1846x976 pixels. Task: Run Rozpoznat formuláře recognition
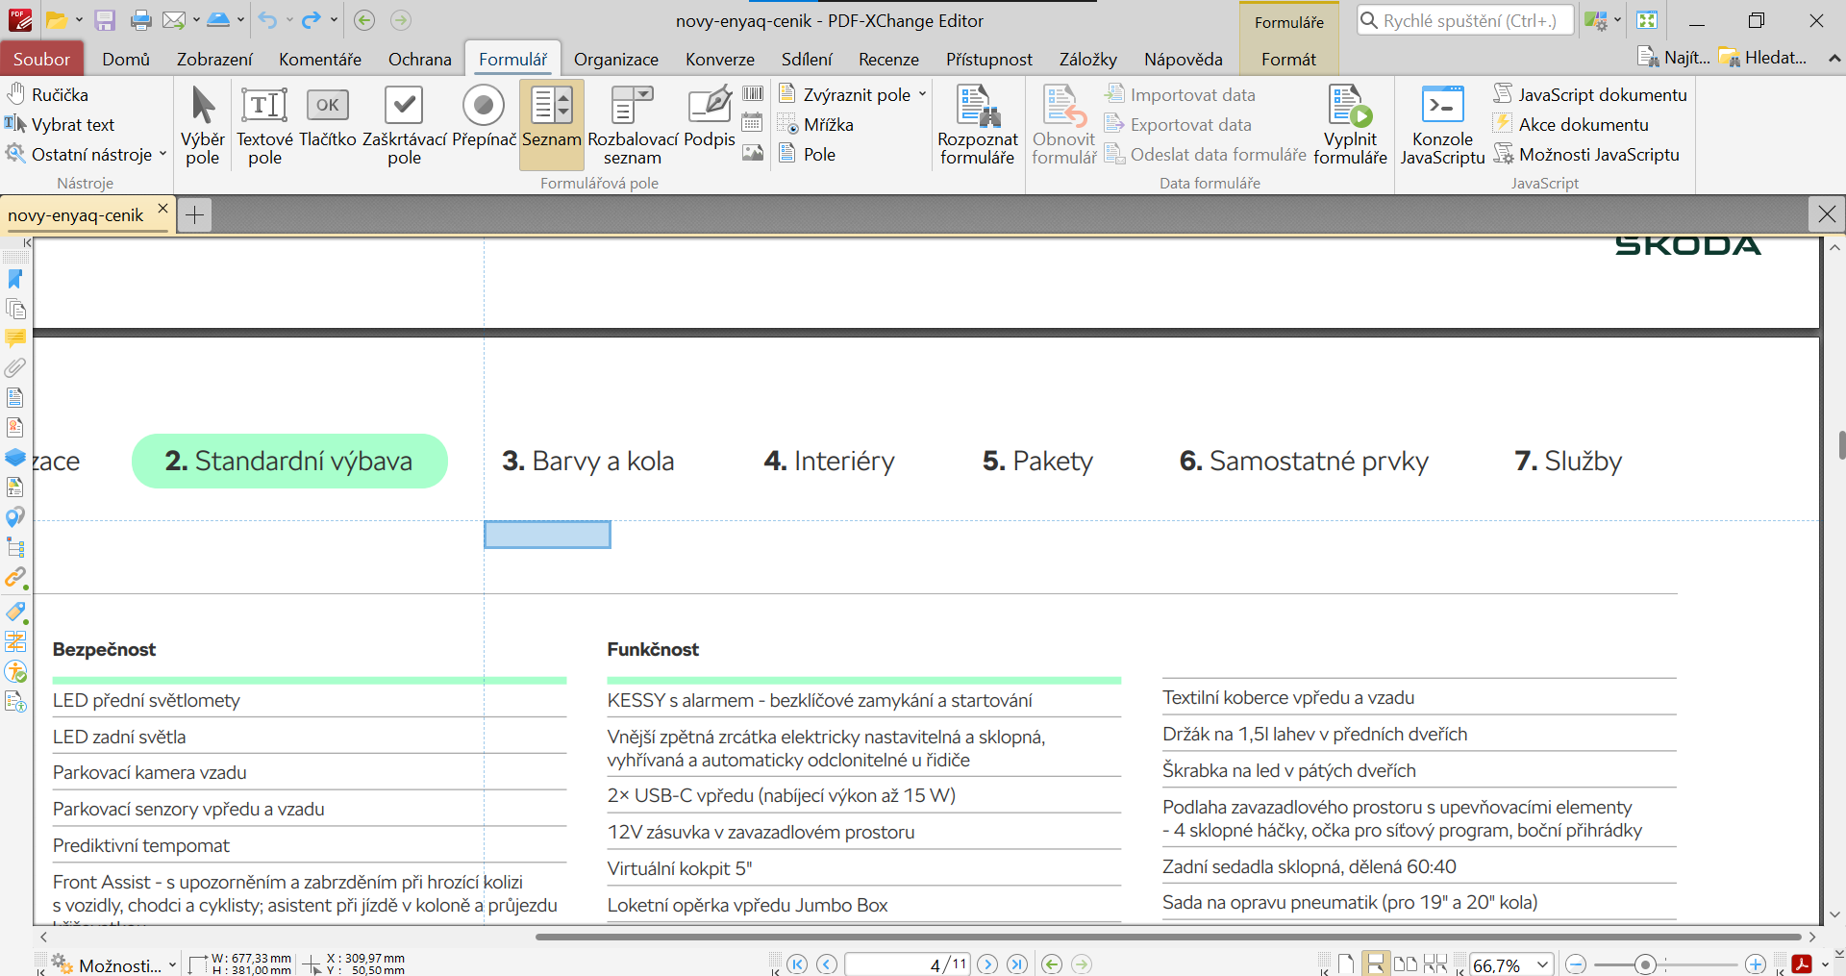coord(978,125)
